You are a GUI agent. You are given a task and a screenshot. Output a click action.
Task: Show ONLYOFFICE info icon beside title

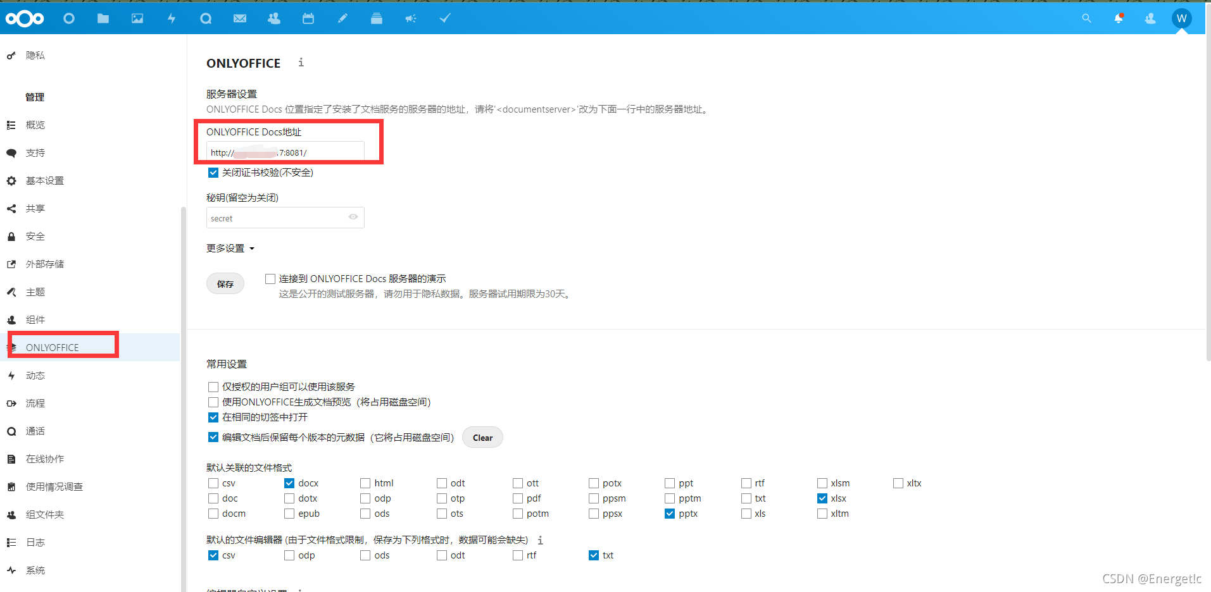click(x=301, y=62)
